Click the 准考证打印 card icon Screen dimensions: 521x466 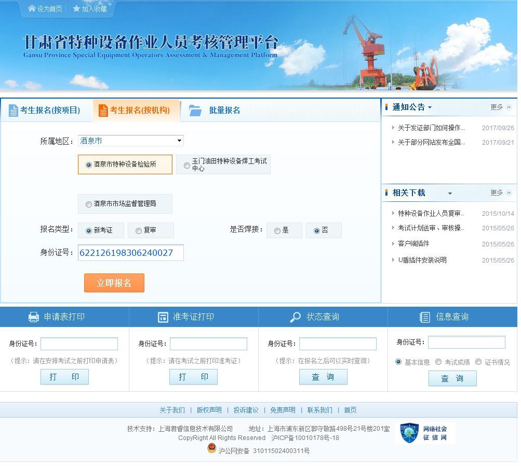(162, 316)
